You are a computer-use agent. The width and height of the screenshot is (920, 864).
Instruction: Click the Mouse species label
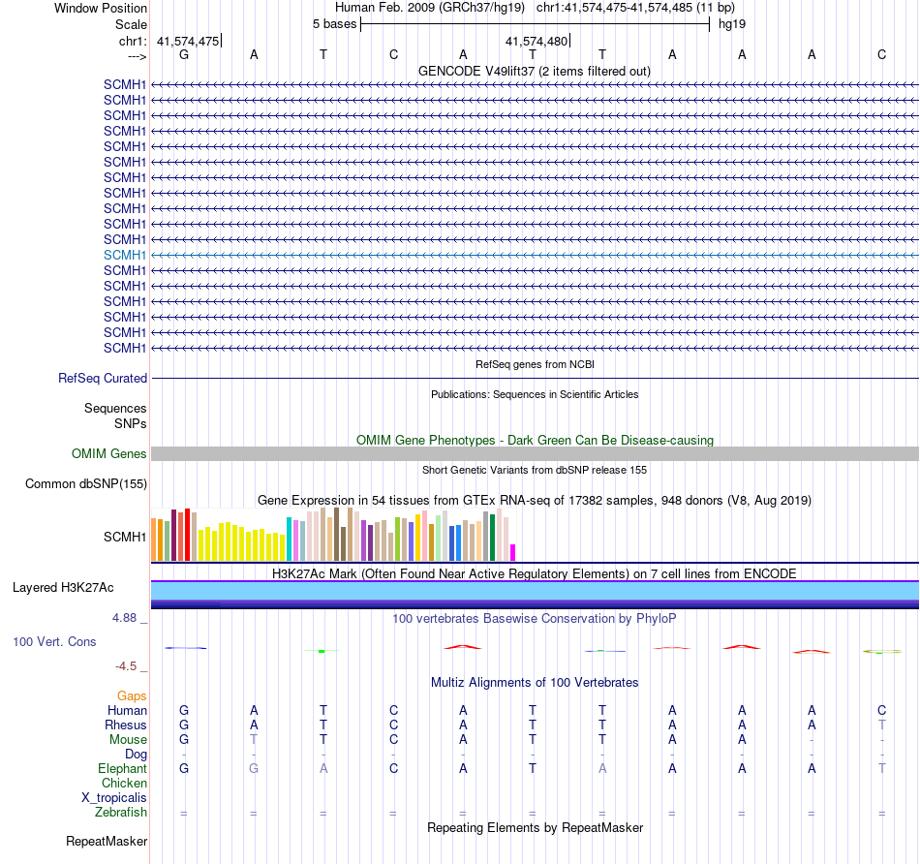[x=128, y=740]
